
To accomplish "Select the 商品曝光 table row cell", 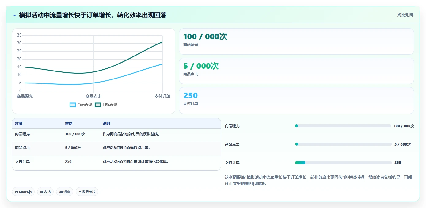I will coord(22,134).
